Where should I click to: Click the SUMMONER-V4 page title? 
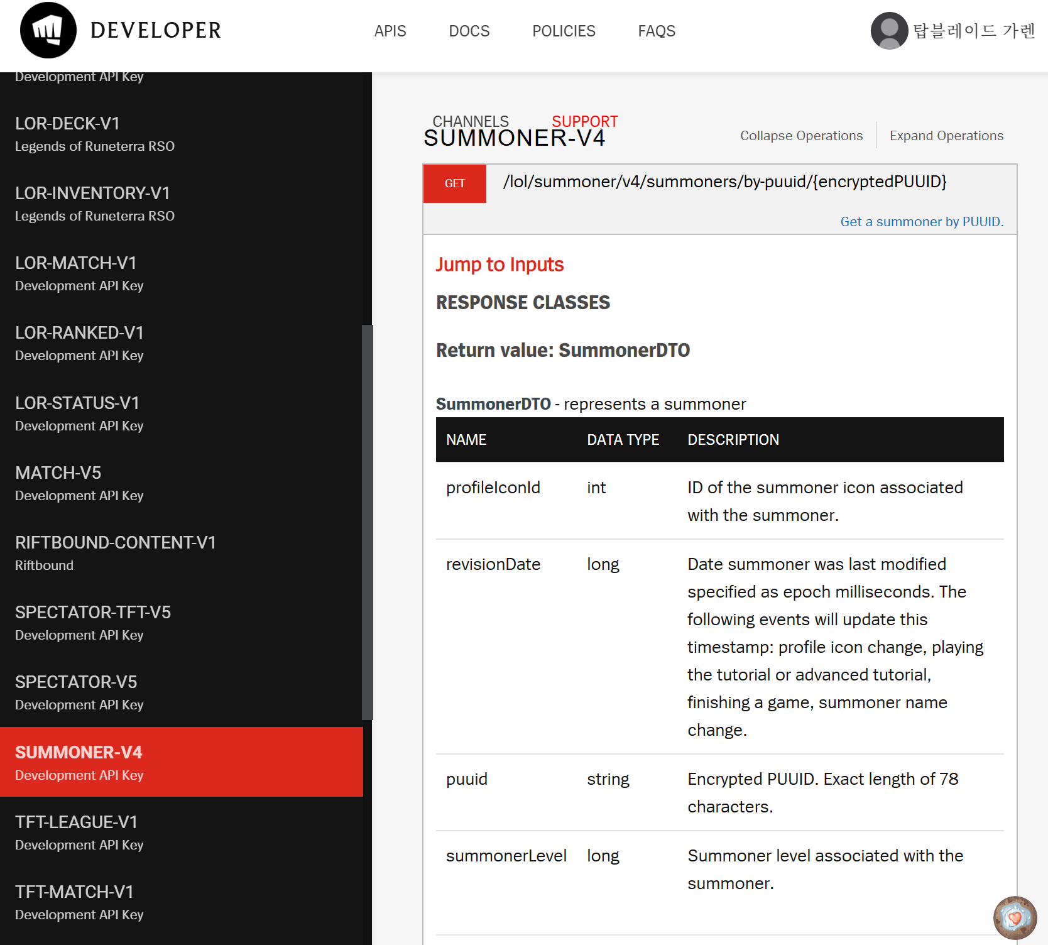(x=515, y=138)
